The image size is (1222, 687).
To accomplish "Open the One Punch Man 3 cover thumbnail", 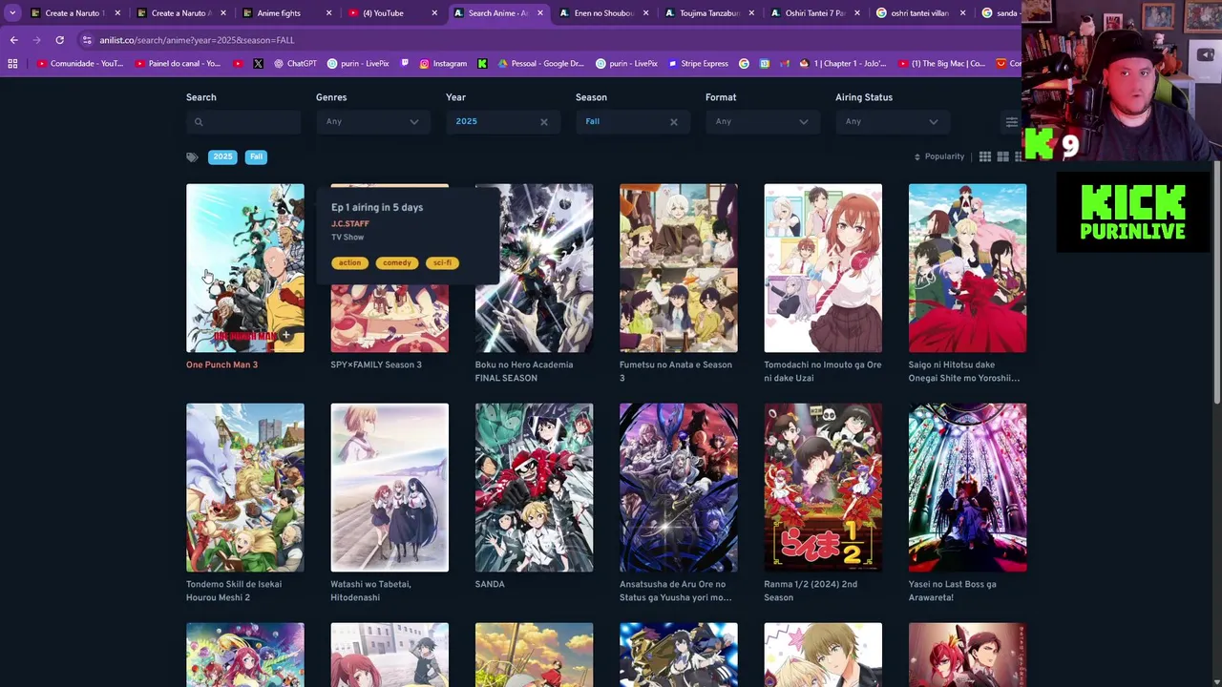I will (x=245, y=268).
